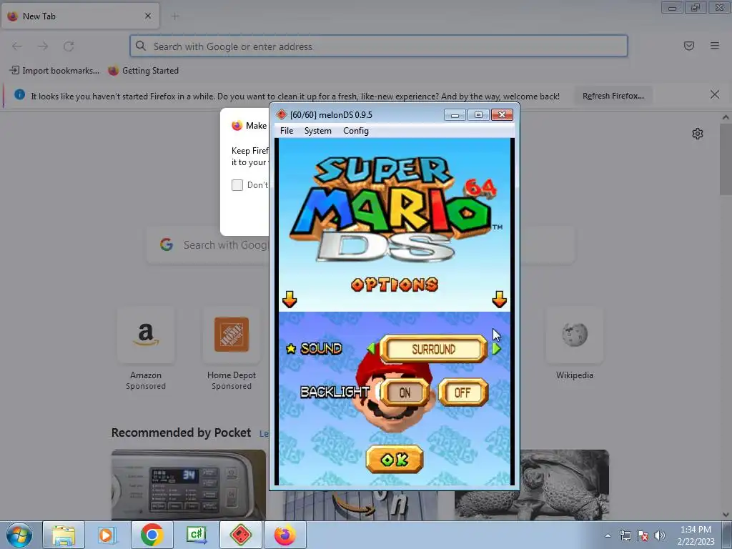This screenshot has height=549, width=732.
Task: Open the washing machine Pocket story thumbnail
Action: point(189,485)
